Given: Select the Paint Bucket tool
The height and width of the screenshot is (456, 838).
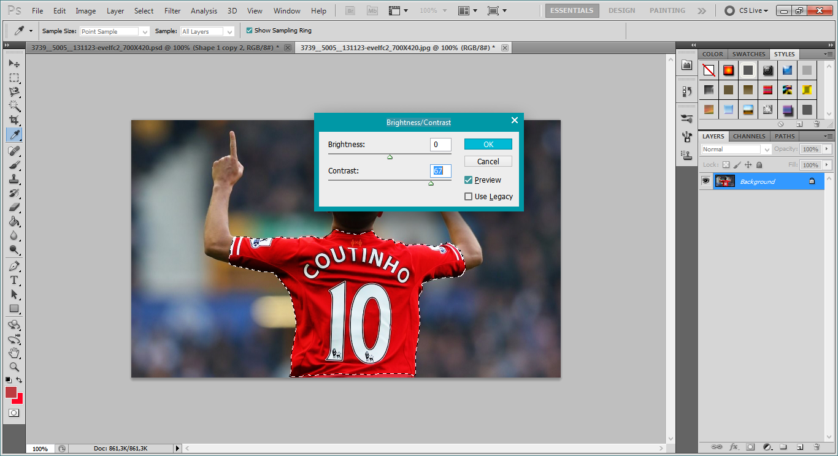Looking at the screenshot, I should point(14,221).
